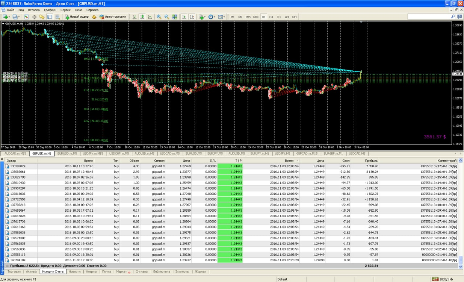Click the terminal vertical scrollbar down arrow
This screenshot has width=464, height=282.
(x=461, y=266)
